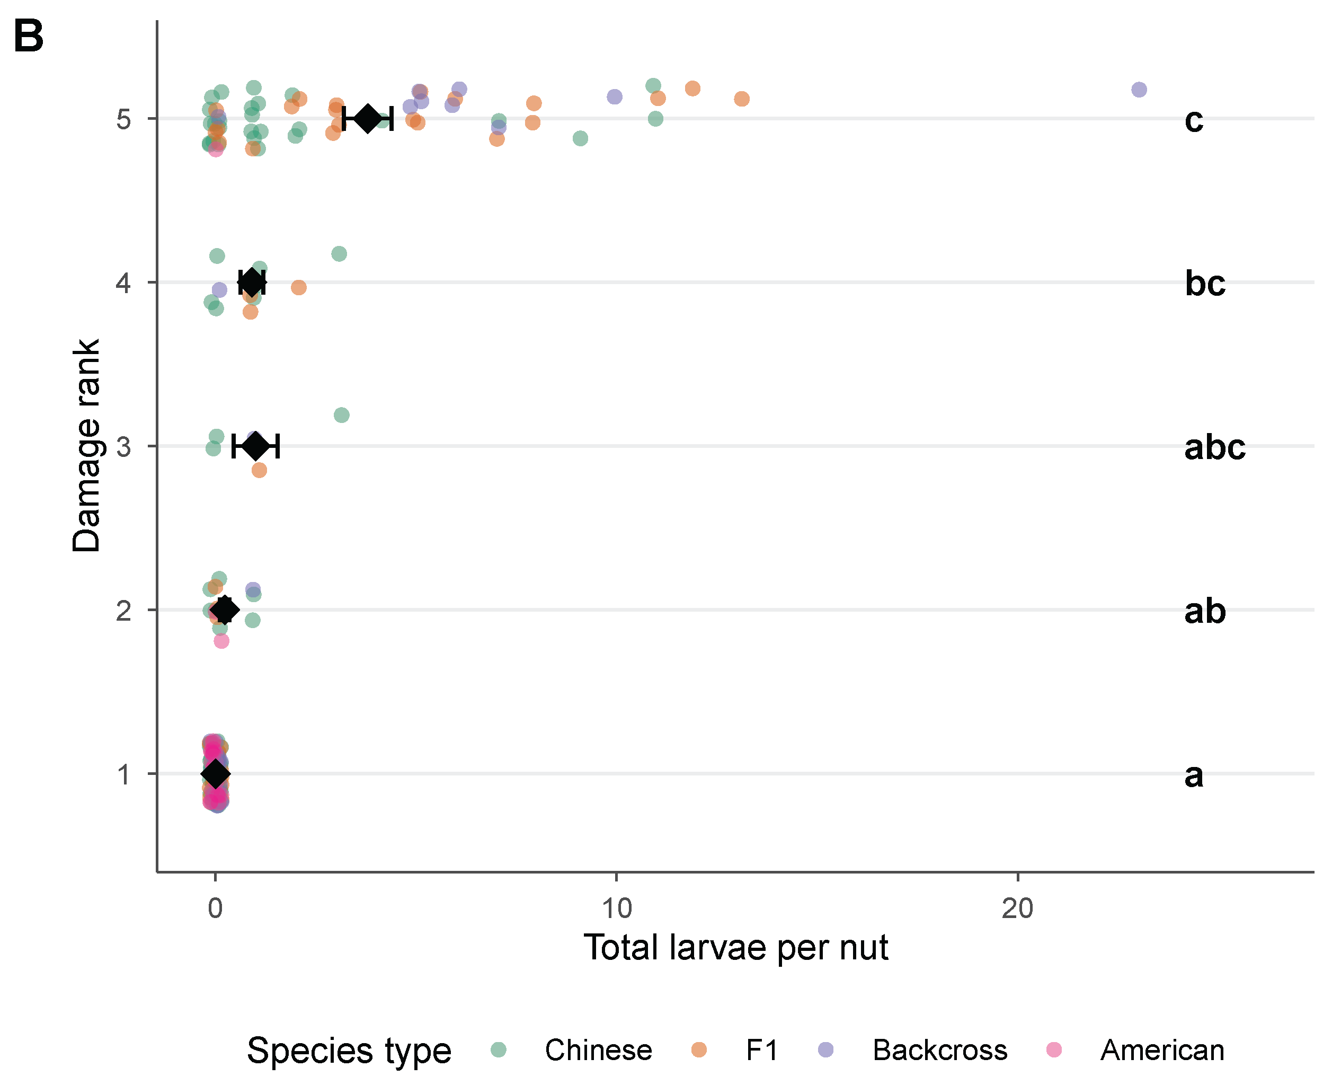Click the green Chinese legend swatch

tap(499, 1049)
